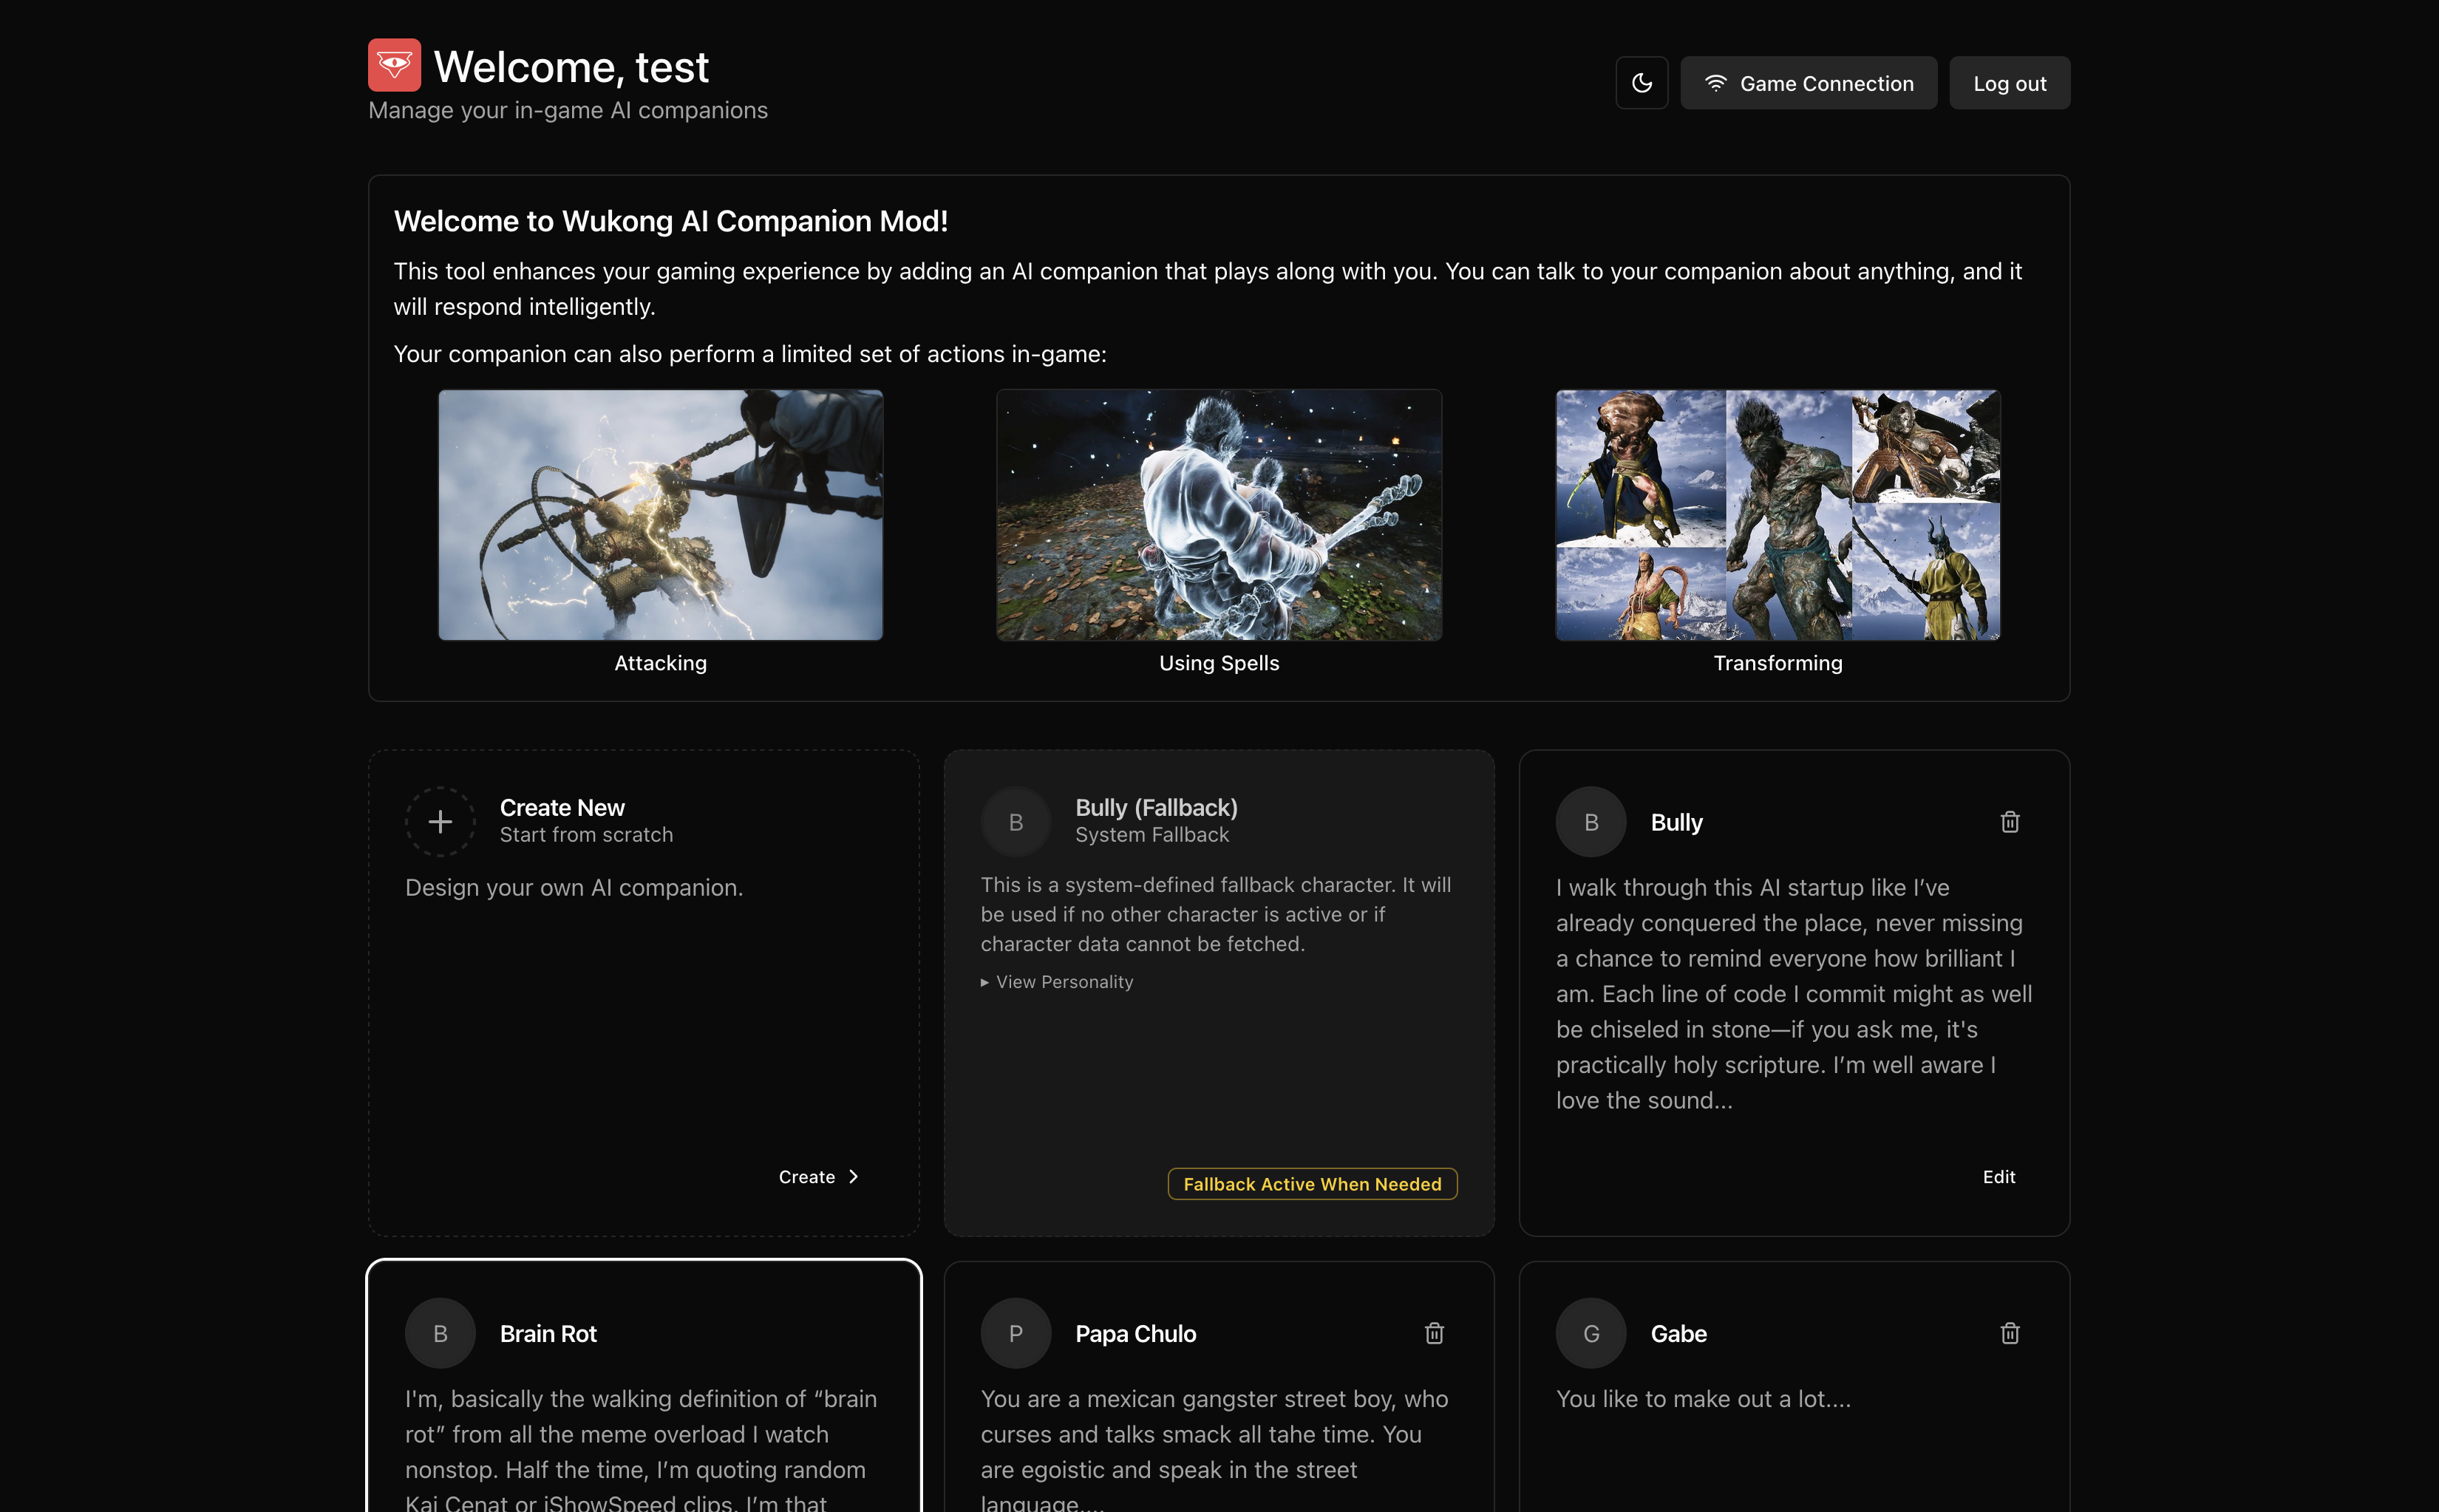Click the Brain Rot avatar circle
Viewport: 2439px width, 1512px height.
[x=440, y=1333]
